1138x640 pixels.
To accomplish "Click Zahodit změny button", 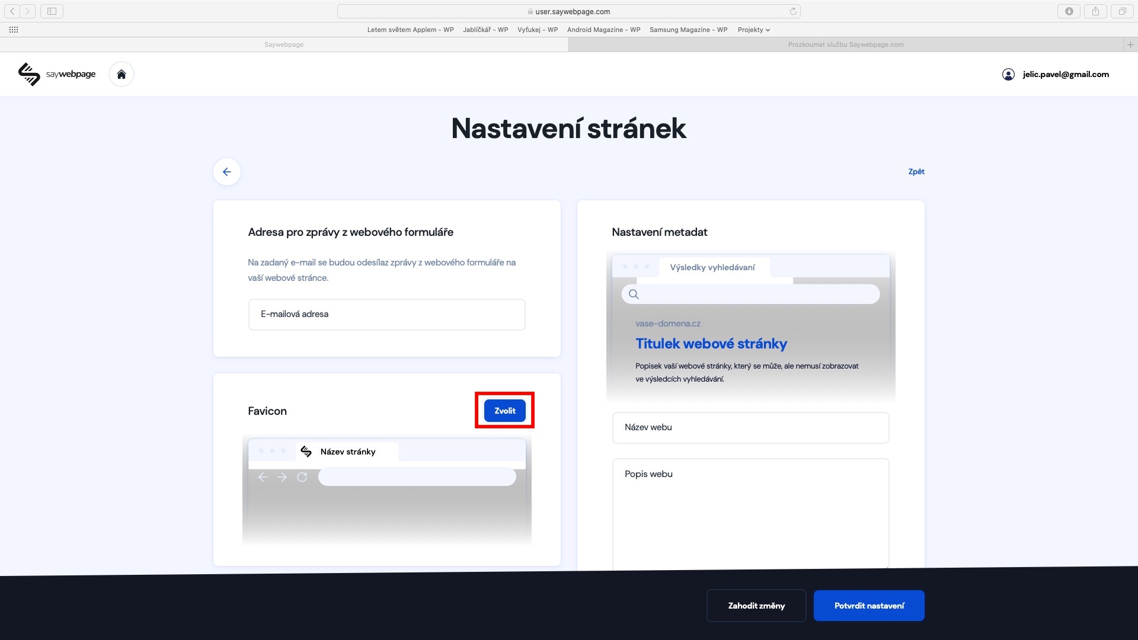I will tap(756, 606).
